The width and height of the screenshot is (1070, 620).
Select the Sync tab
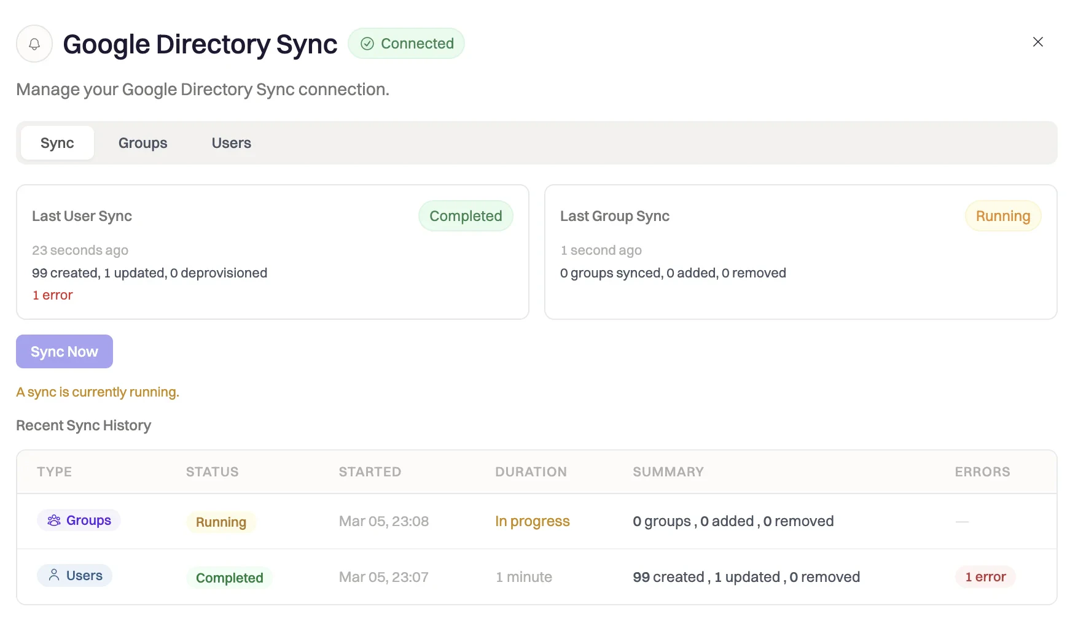click(x=57, y=142)
